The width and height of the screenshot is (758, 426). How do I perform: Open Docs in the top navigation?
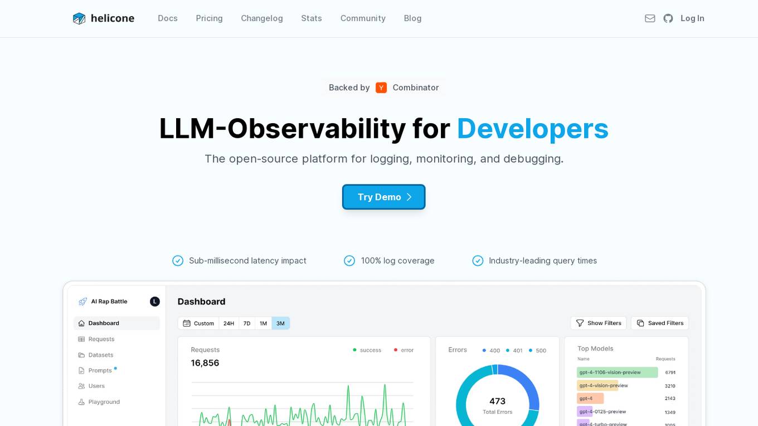(168, 18)
